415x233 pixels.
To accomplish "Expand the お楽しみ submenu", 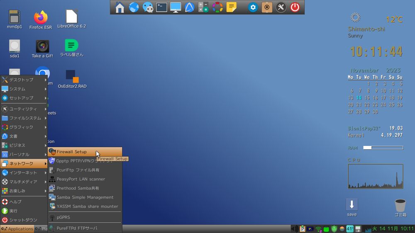I will [24, 191].
